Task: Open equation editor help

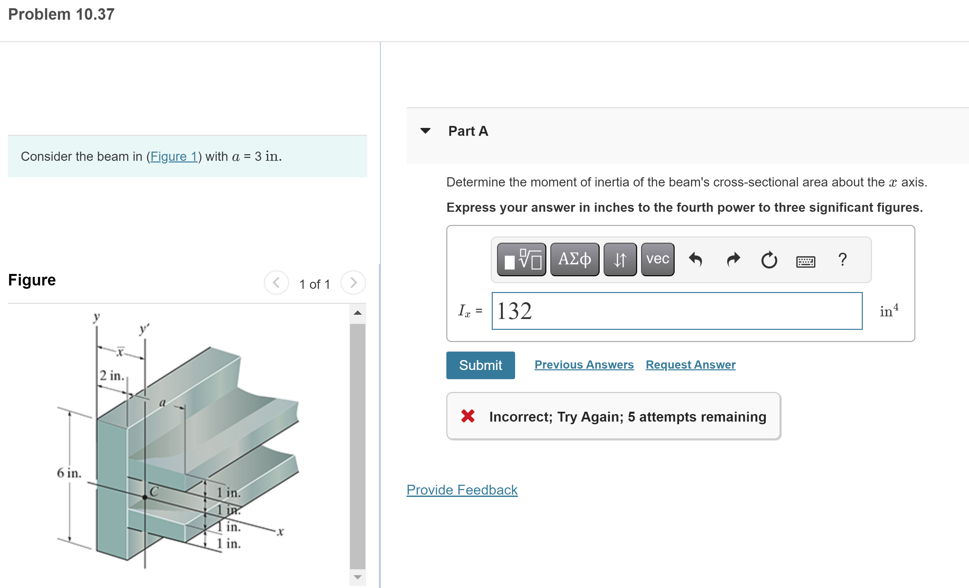Action: pos(842,259)
